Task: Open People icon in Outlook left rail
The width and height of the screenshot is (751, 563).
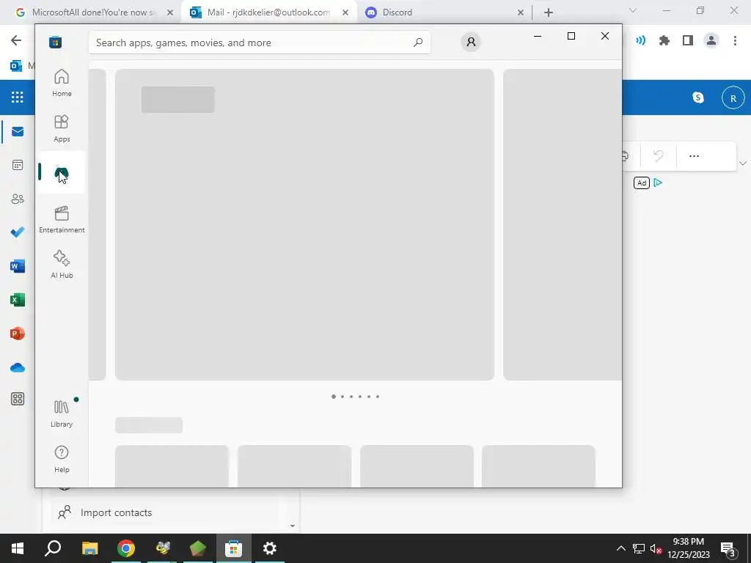Action: click(x=18, y=199)
